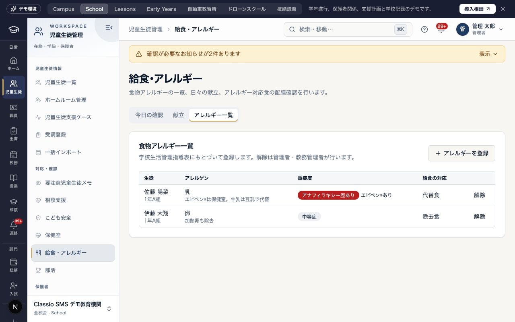This screenshot has height=322, width=515.
Task: Open 児童生徒支援ケース in sidebar
Action: 73,118
